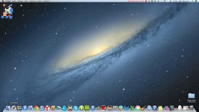The width and height of the screenshot is (199, 112).
Task: Open the Skype app in dock
Action: (76, 108)
